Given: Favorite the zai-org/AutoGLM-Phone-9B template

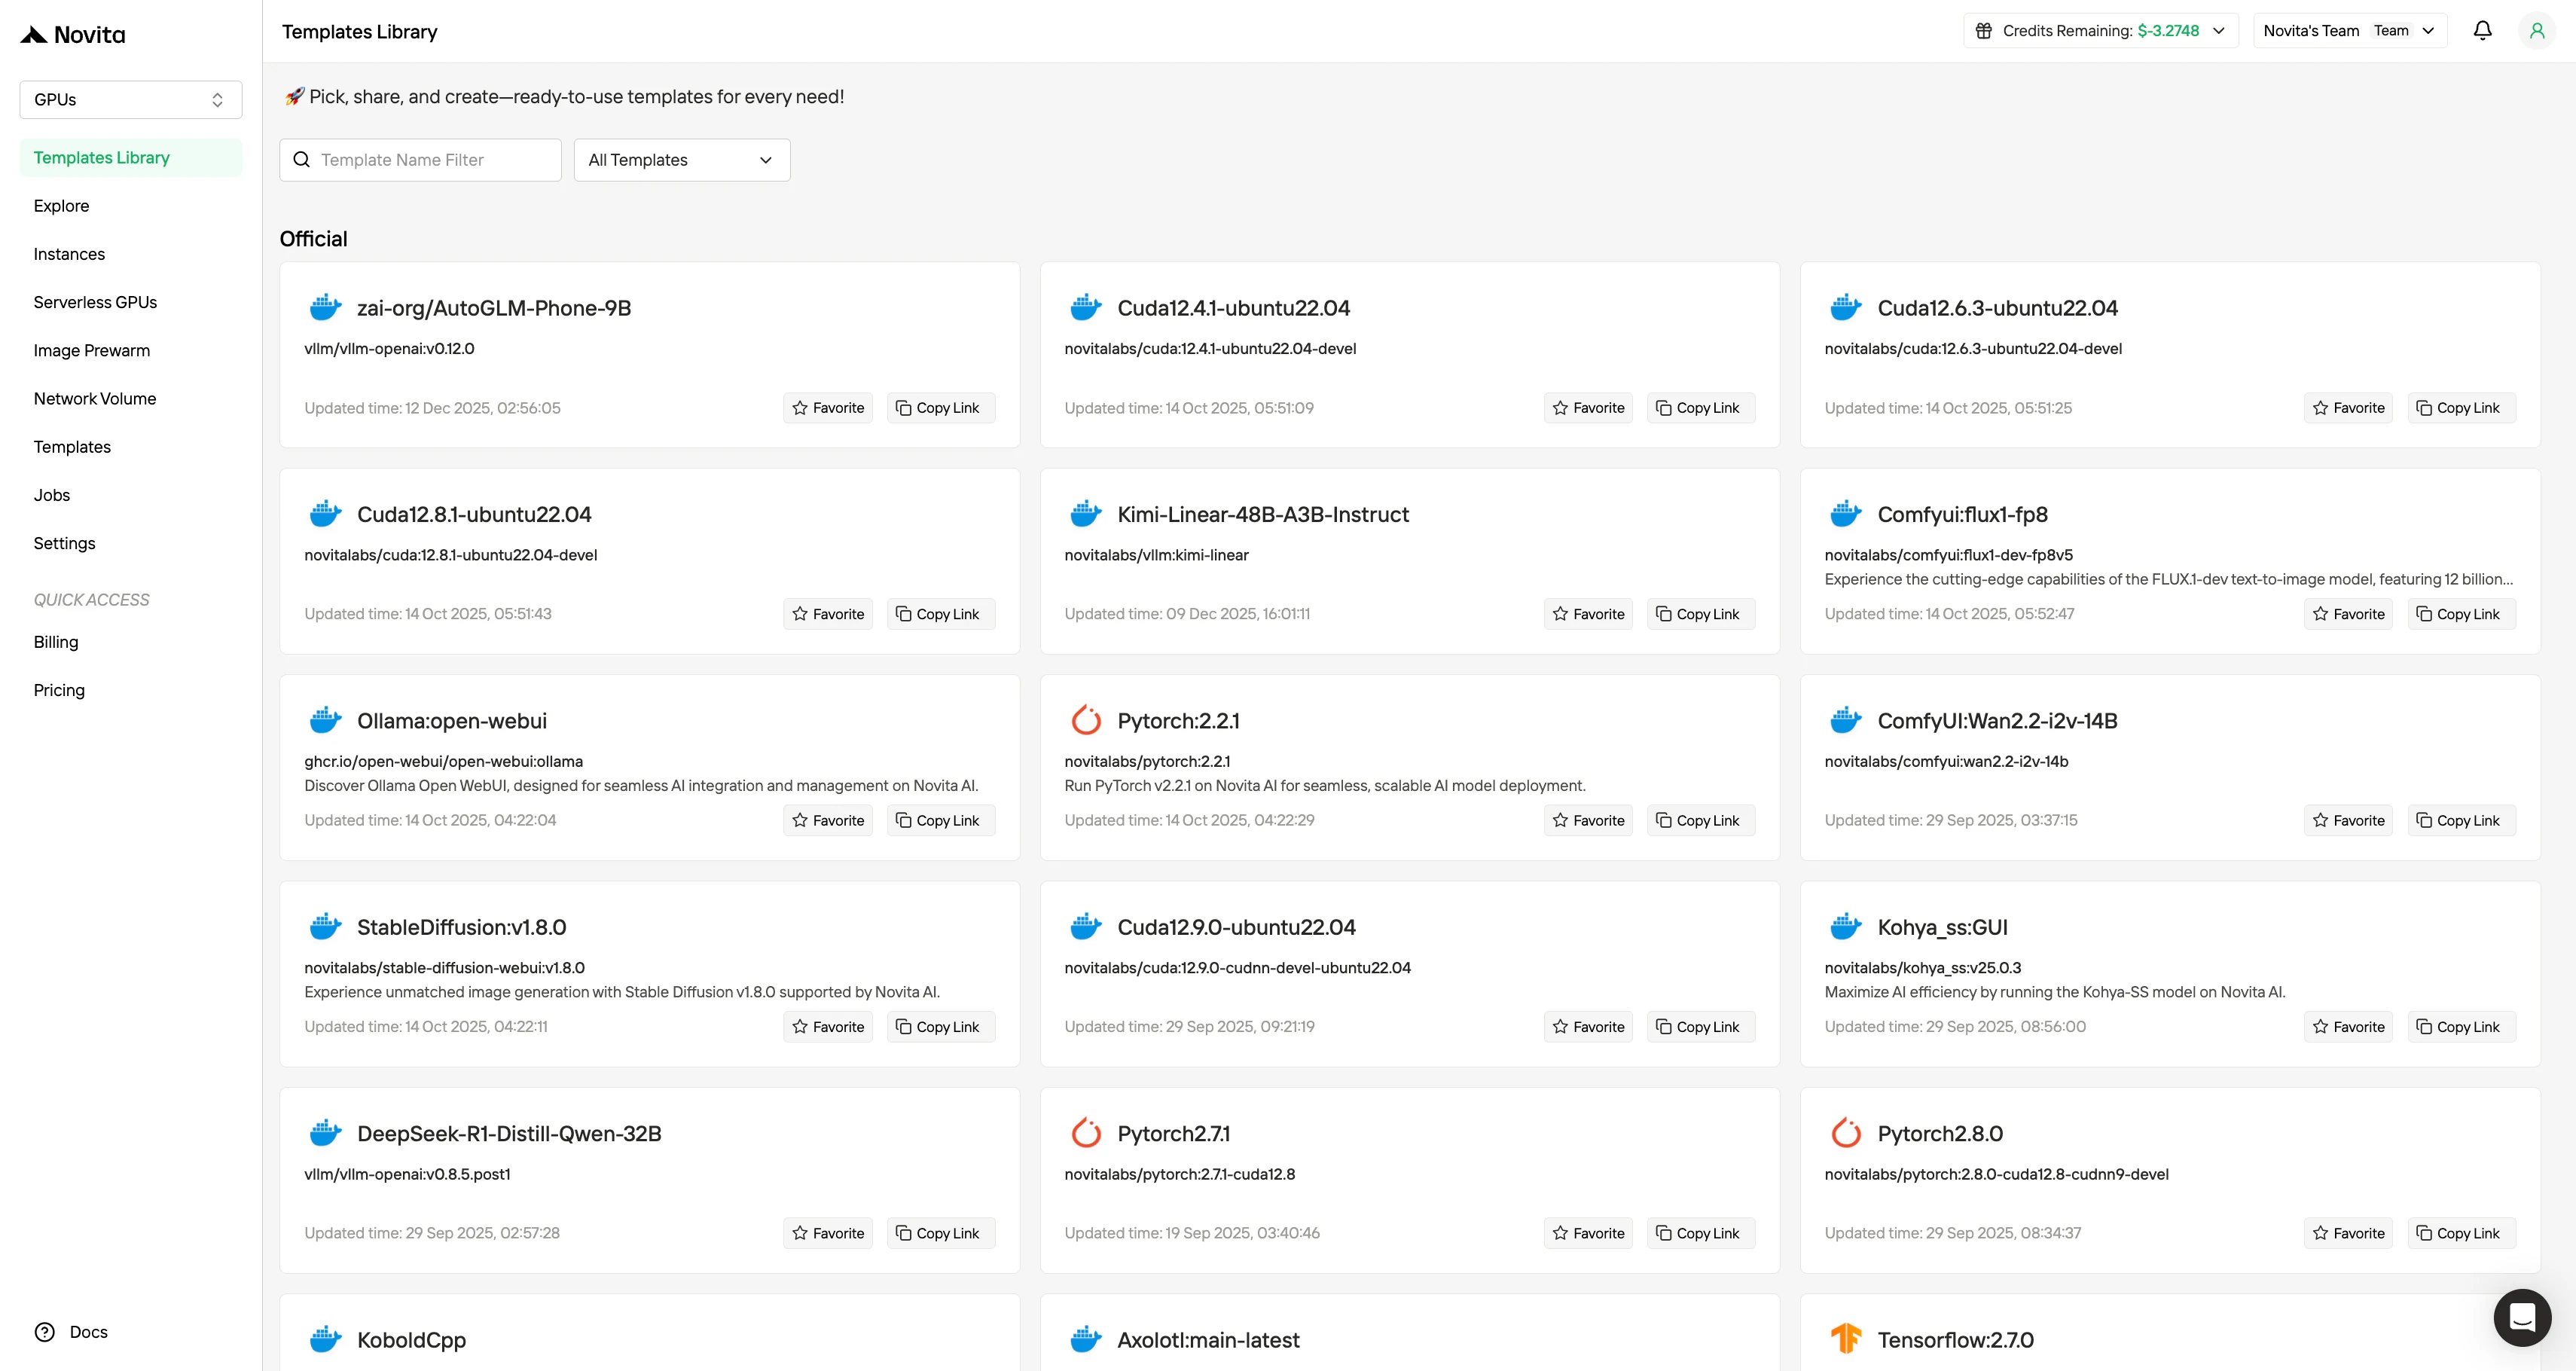Looking at the screenshot, I should point(828,408).
